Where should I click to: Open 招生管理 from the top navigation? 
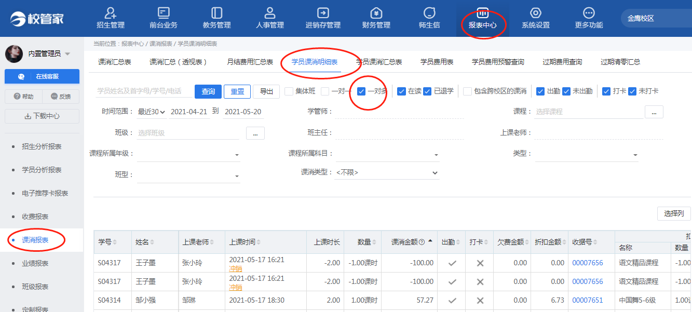110,18
